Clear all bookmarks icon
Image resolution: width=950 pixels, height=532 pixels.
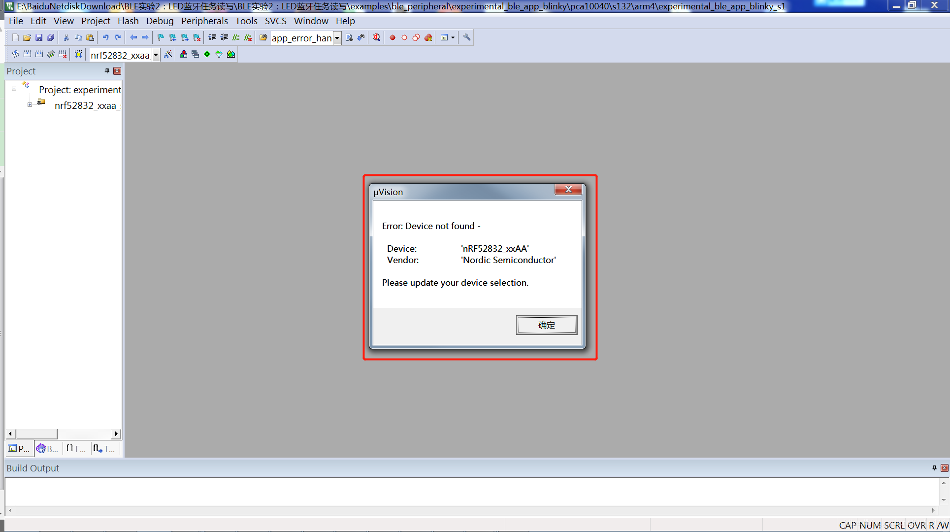197,37
